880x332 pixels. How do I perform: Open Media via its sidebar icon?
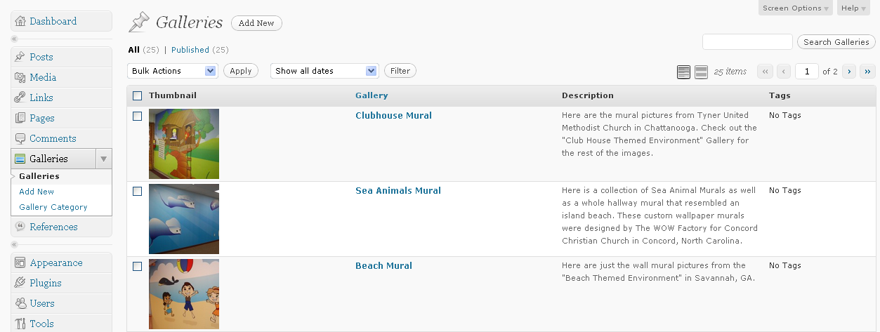[x=20, y=77]
